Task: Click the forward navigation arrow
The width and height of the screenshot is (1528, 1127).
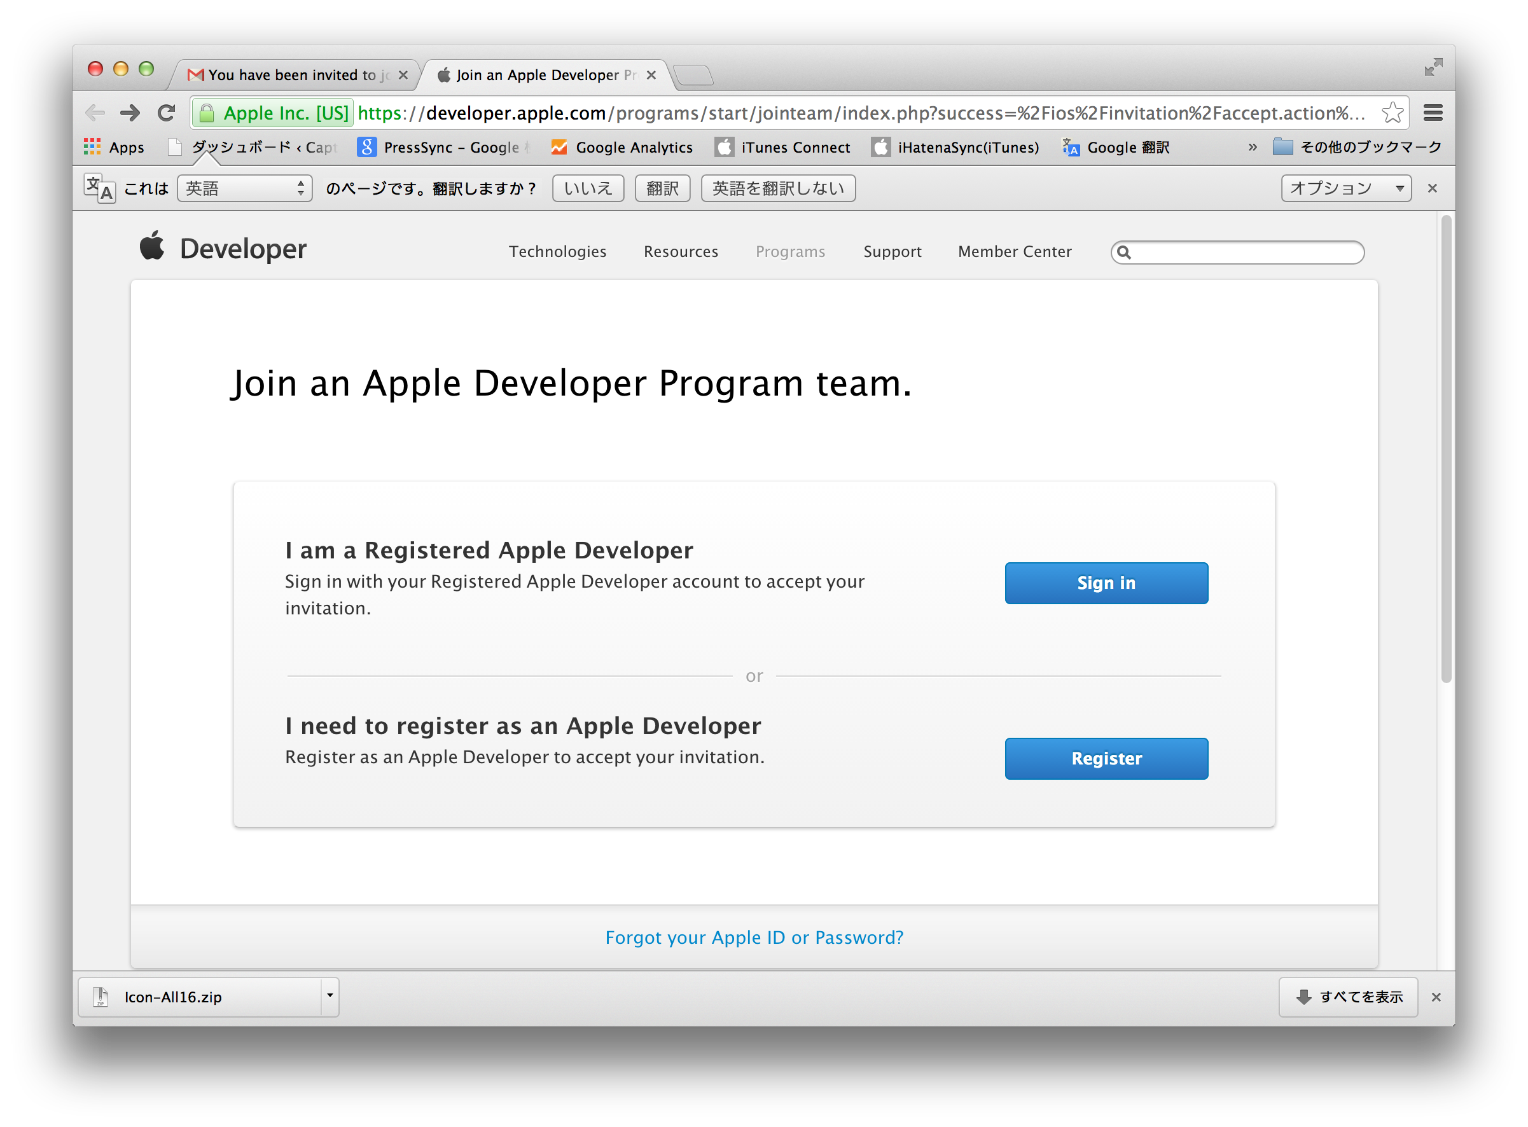Action: click(x=130, y=113)
